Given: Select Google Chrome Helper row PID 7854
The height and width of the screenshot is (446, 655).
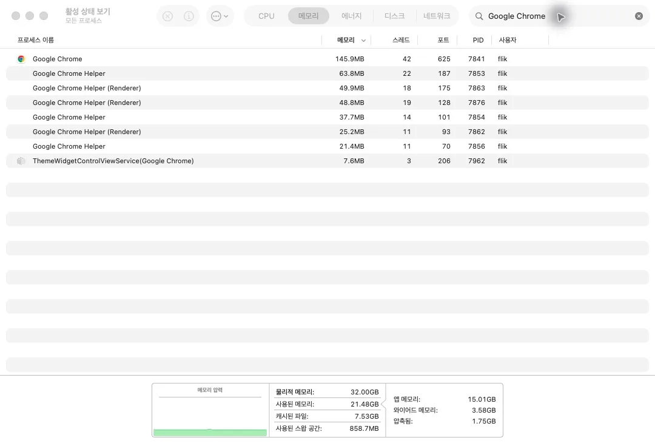Looking at the screenshot, I should (x=327, y=118).
